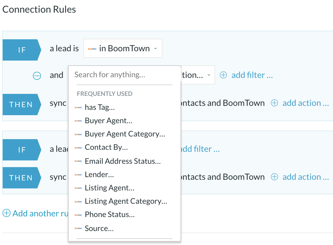Viewport: 333px width, 245px height.
Task: Click plus icon beside second 'add action'
Action: [x=274, y=177]
